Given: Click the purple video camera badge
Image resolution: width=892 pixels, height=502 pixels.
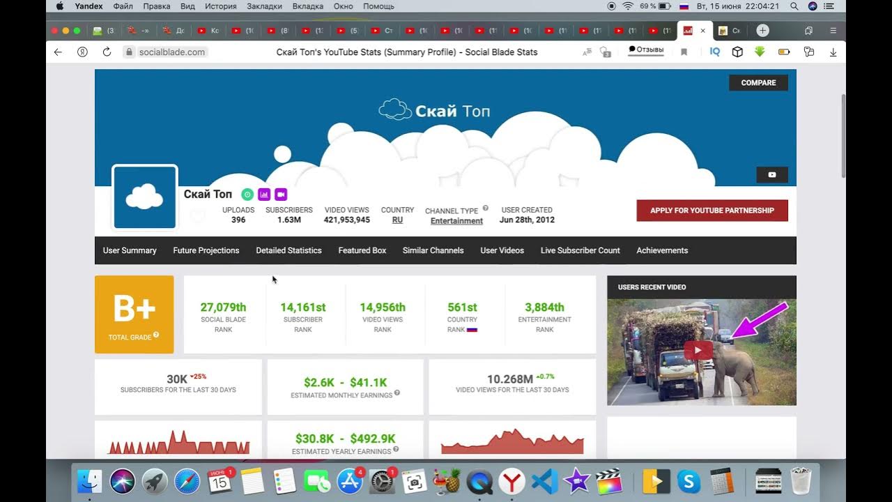Looking at the screenshot, I should click(x=281, y=195).
